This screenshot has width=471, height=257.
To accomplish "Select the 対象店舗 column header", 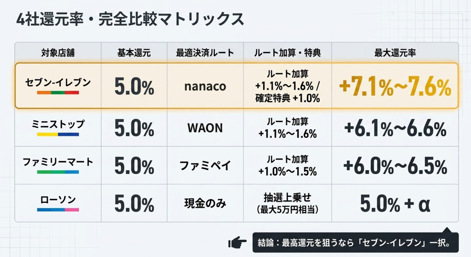I will tap(58, 53).
